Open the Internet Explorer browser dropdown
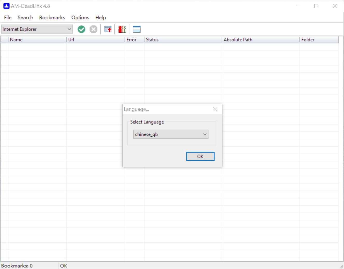 (x=37, y=29)
